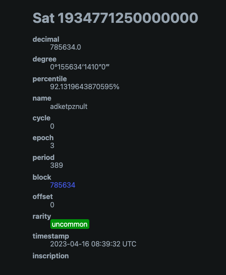Click the period value 389
Screen dimensions: 226x275
click(x=56, y=165)
